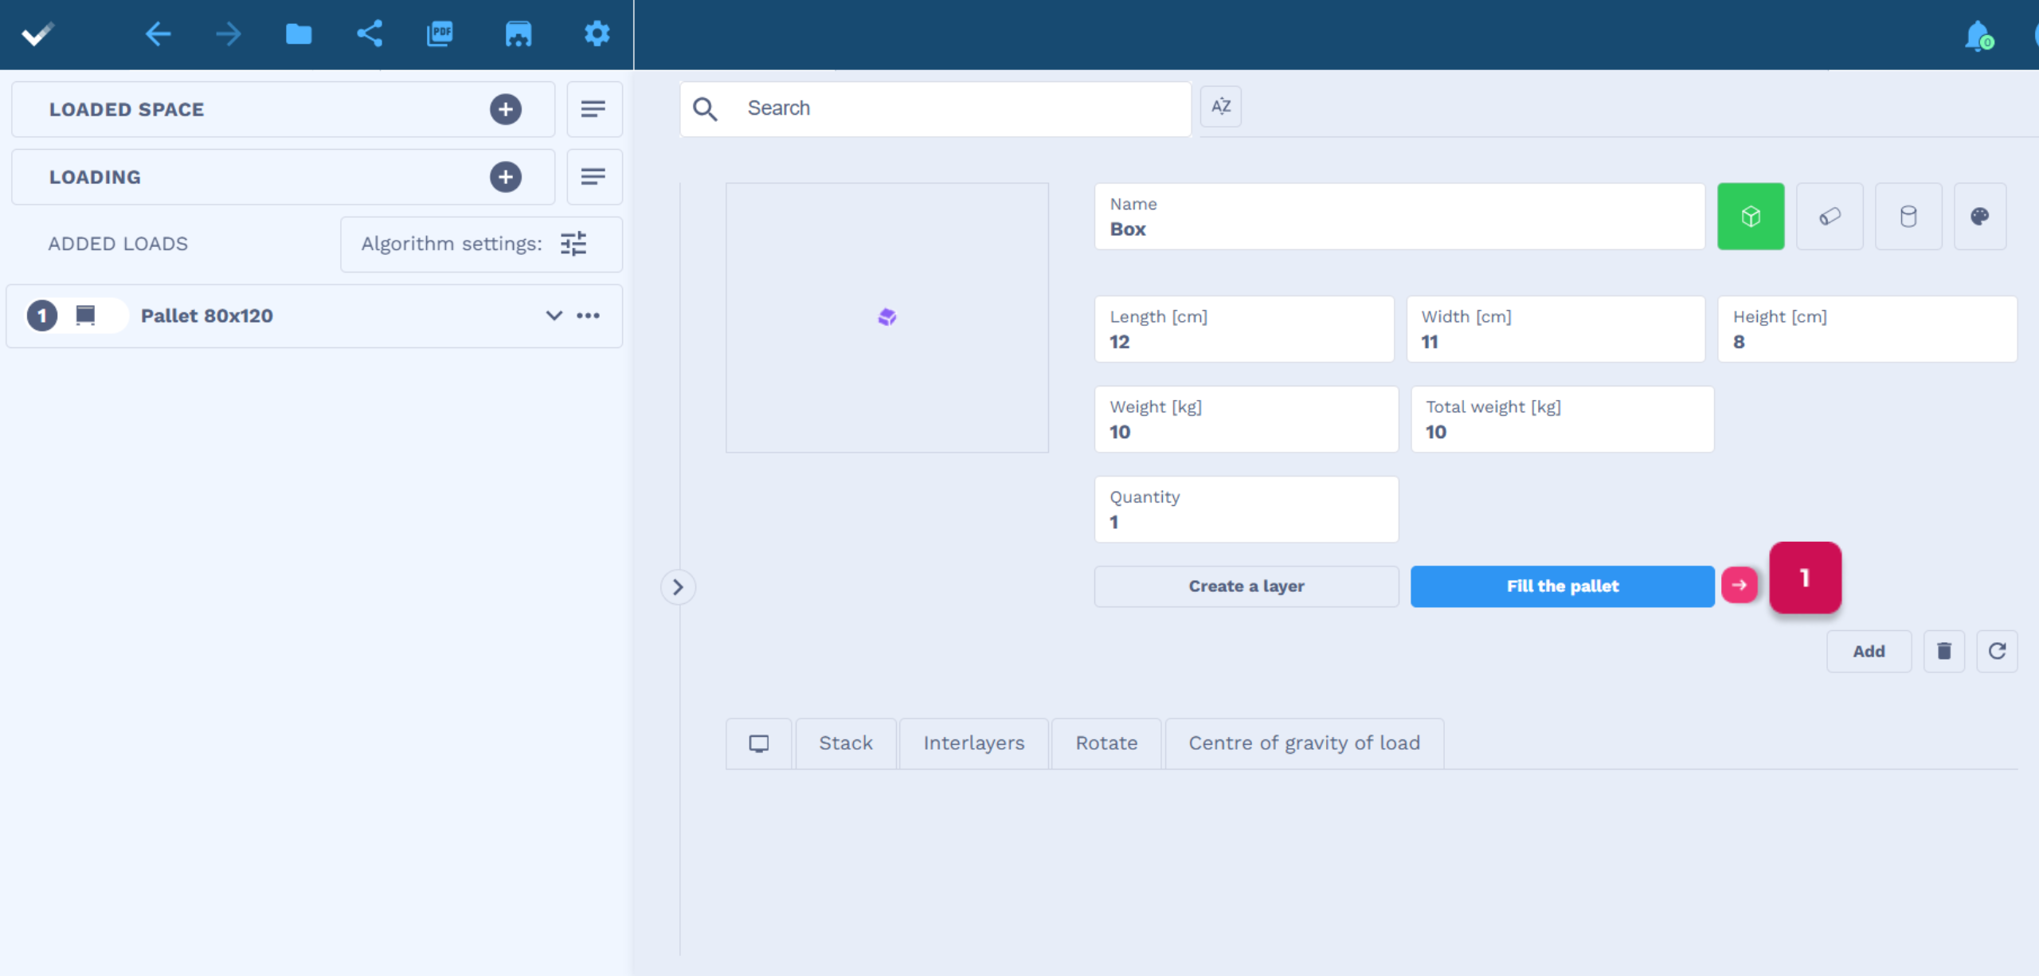Select the cylinder barrel shape icon

click(x=1908, y=217)
